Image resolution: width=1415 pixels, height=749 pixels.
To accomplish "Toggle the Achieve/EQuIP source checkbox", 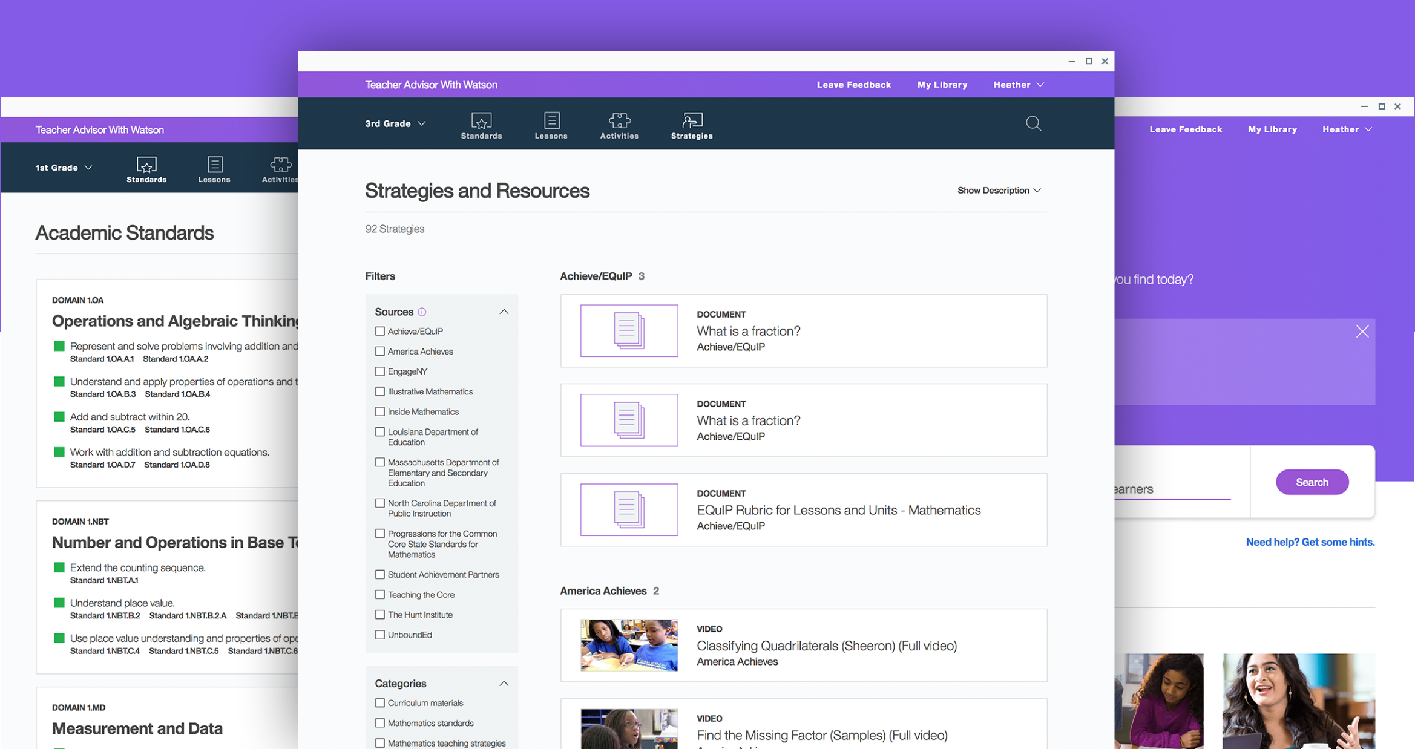I will [379, 330].
